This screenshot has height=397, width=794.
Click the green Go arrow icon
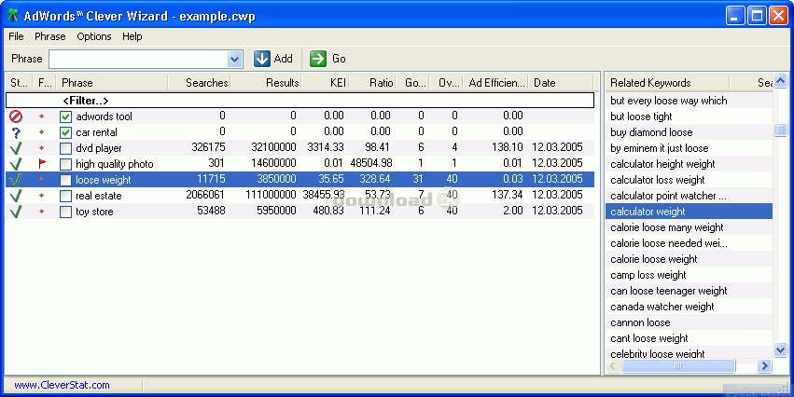tap(318, 59)
